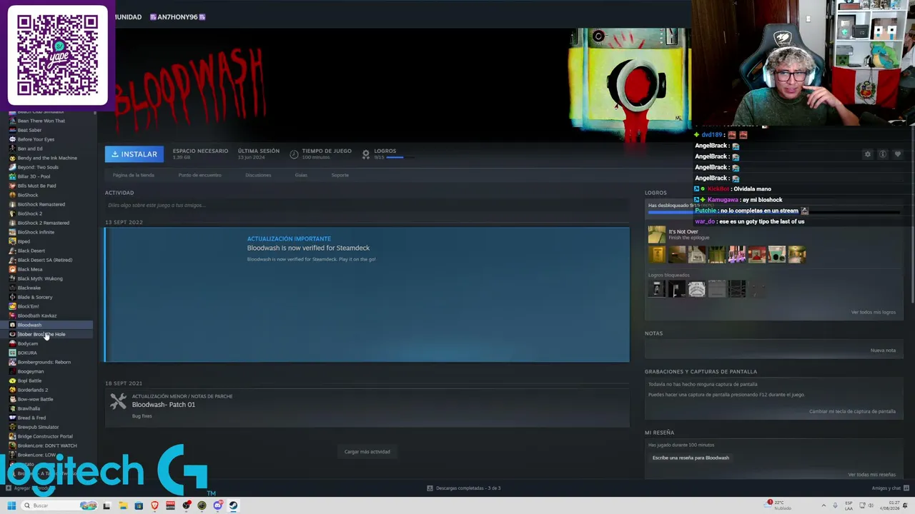The width and height of the screenshot is (915, 514).
Task: Open the AN7HONY96 profile menu
Action: (x=177, y=16)
